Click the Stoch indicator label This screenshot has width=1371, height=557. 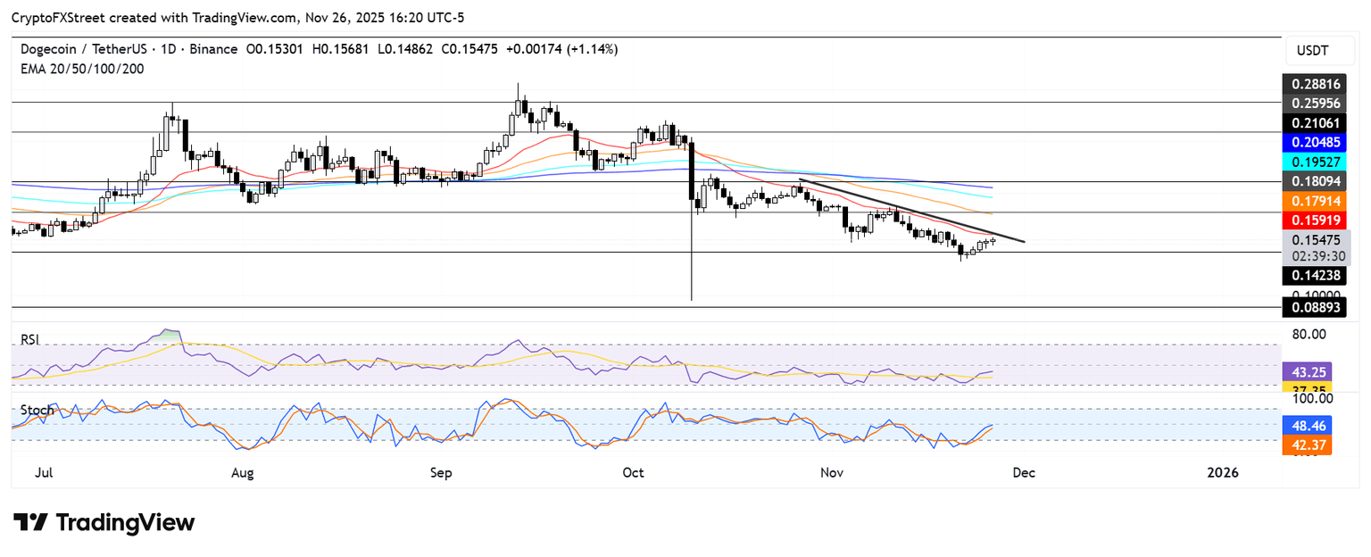click(36, 411)
